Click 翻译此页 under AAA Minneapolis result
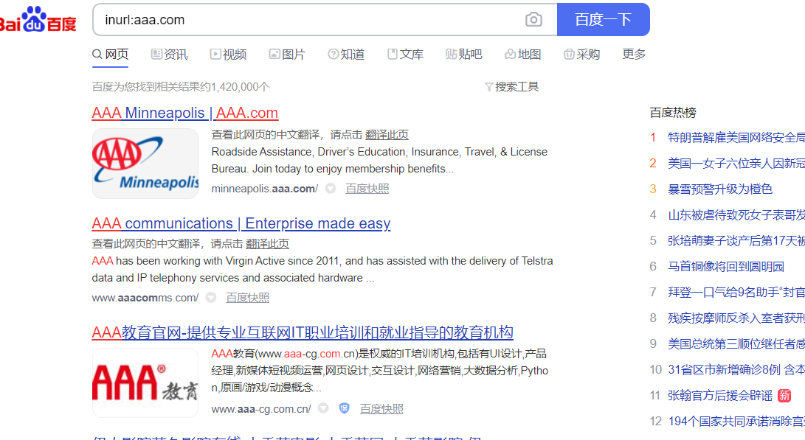The width and height of the screenshot is (805, 440). (x=387, y=135)
